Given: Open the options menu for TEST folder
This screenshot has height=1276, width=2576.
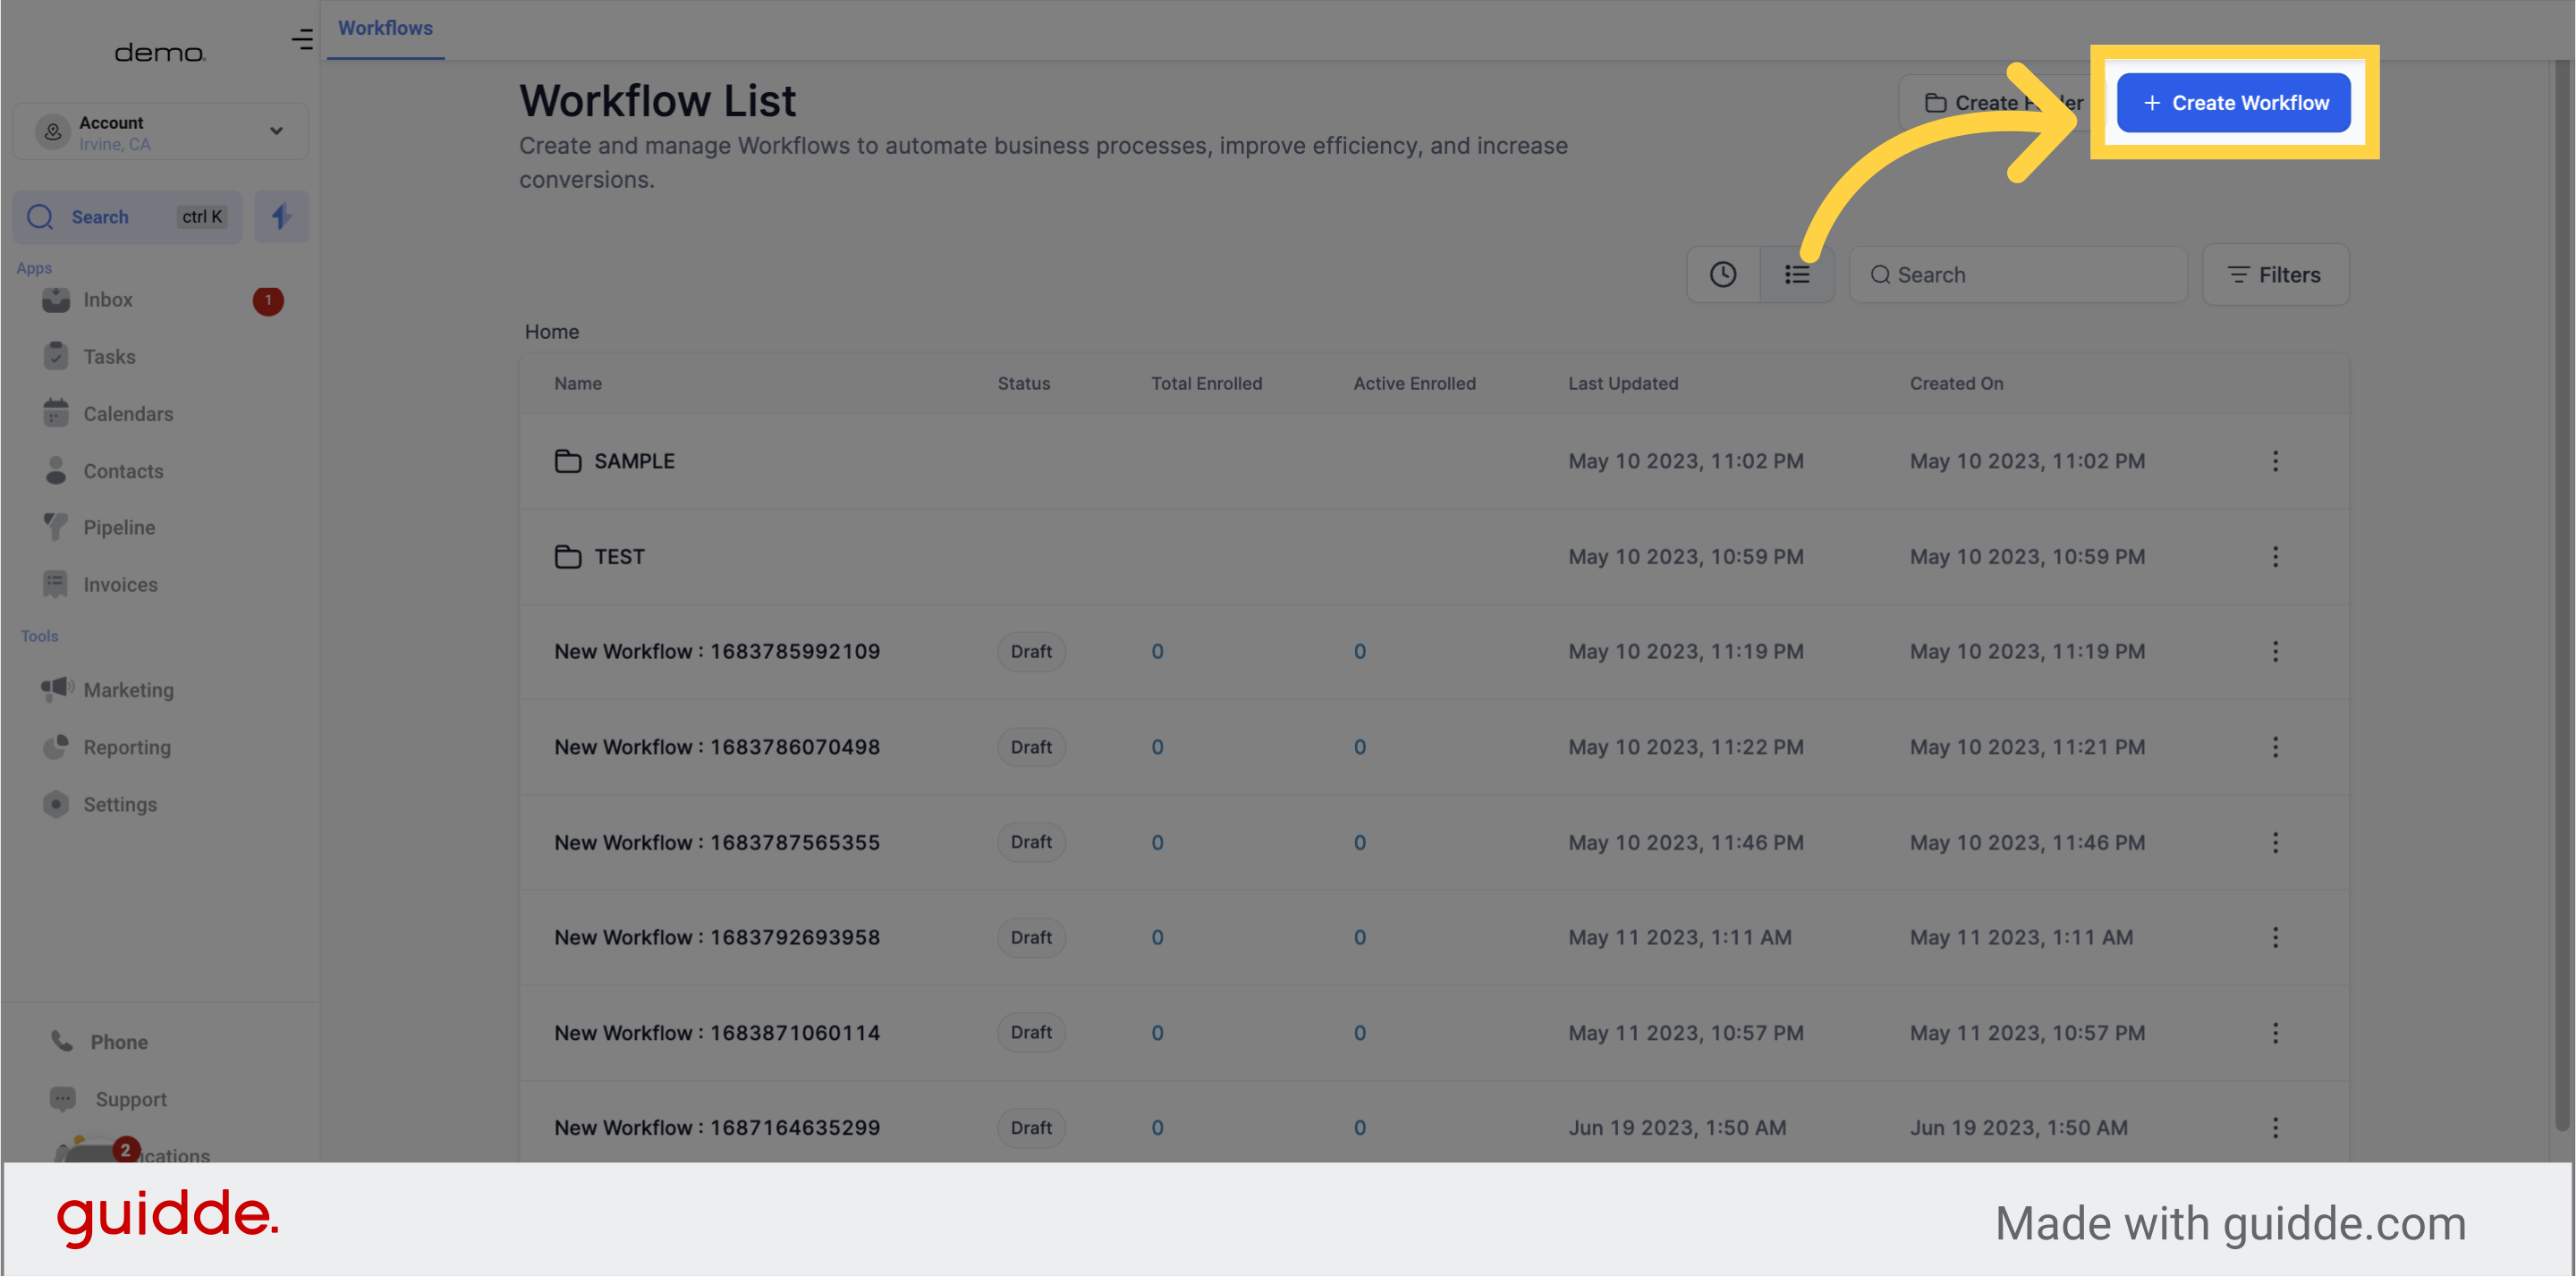Looking at the screenshot, I should (x=2276, y=557).
